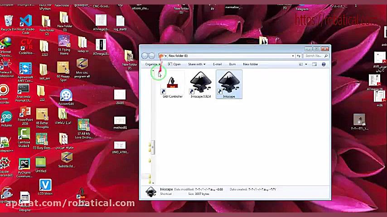Image resolution: width=387 pixels, height=217 pixels.
Task: Open the Altium Designer desktop shortcut
Action: [25, 202]
